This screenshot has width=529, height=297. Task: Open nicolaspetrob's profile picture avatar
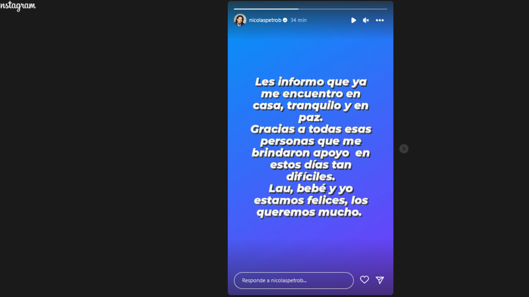[x=240, y=20]
